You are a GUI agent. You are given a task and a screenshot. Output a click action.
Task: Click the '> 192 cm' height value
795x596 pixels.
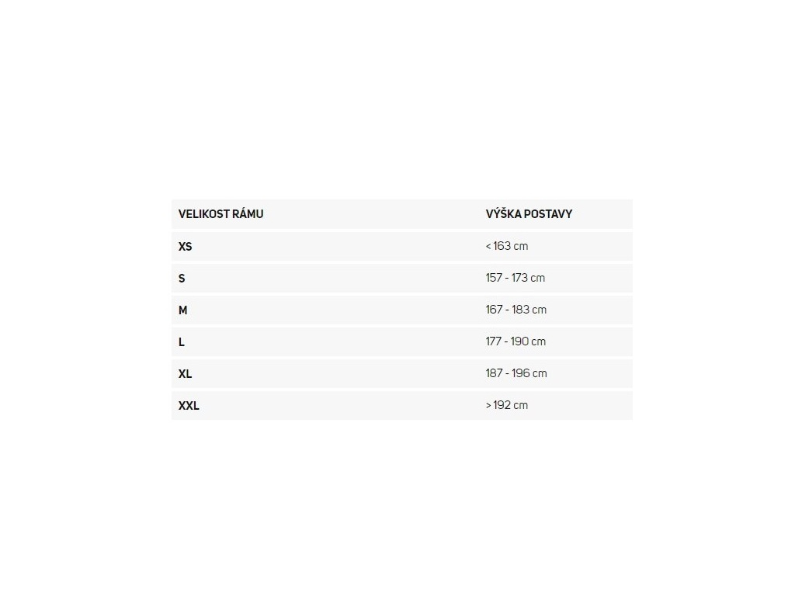click(x=506, y=405)
